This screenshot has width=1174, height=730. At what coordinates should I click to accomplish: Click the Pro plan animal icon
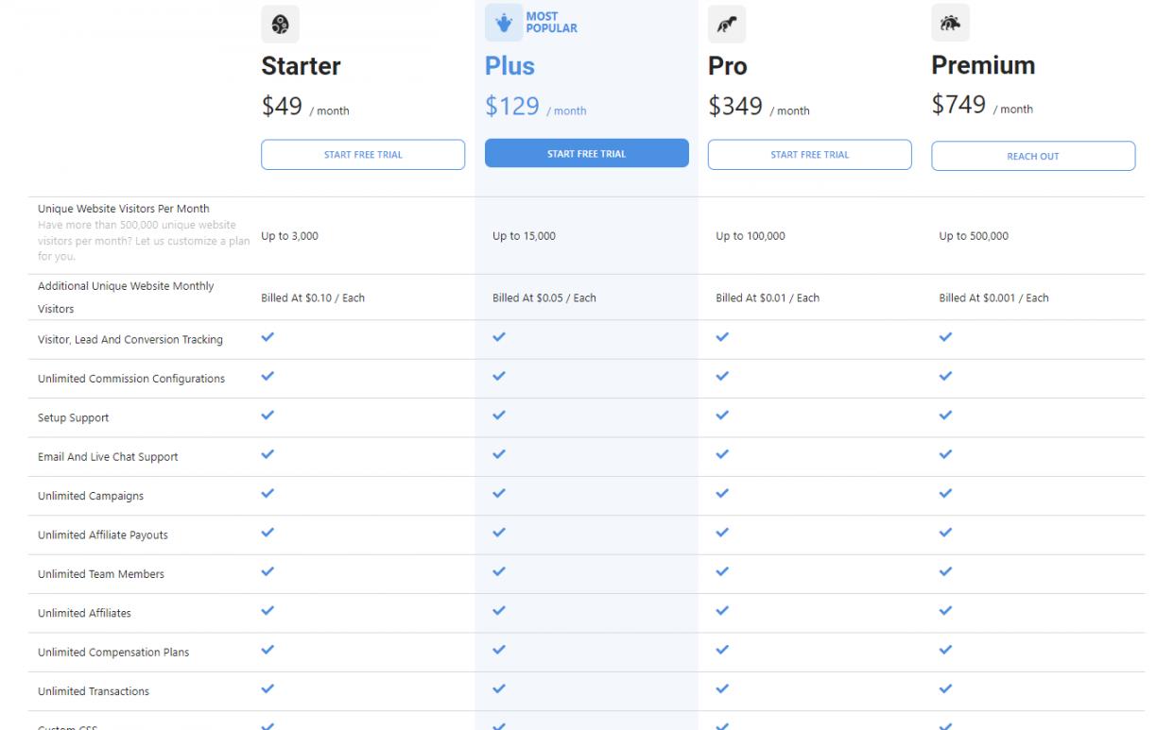pyautogui.click(x=726, y=25)
